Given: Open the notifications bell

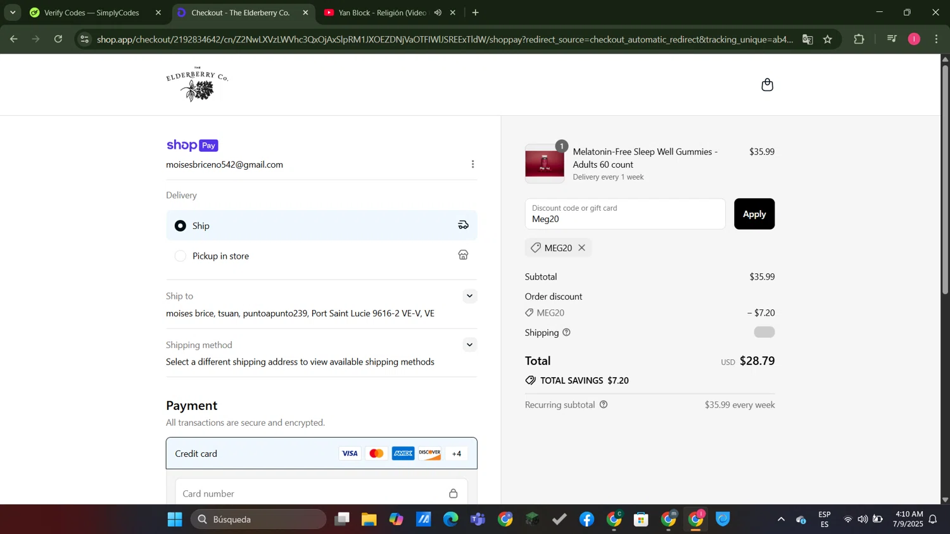Looking at the screenshot, I should coord(933,519).
